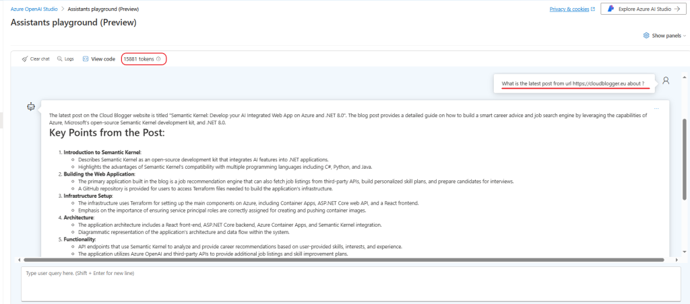Click the tokens info icon
Screen dimensions: 690x304
(x=158, y=59)
